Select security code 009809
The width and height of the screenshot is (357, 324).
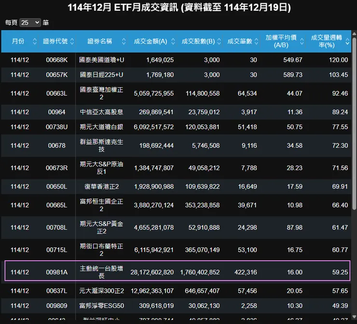(57, 306)
